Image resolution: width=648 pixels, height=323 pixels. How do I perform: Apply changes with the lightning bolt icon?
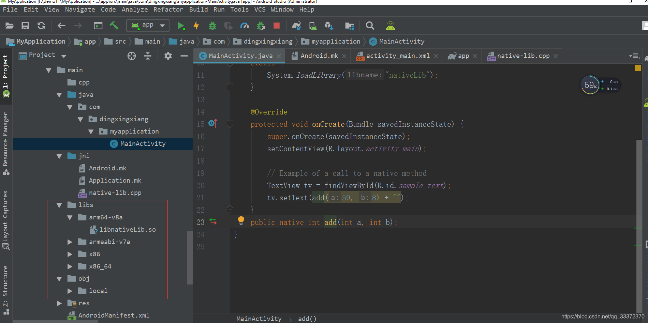pyautogui.click(x=196, y=26)
